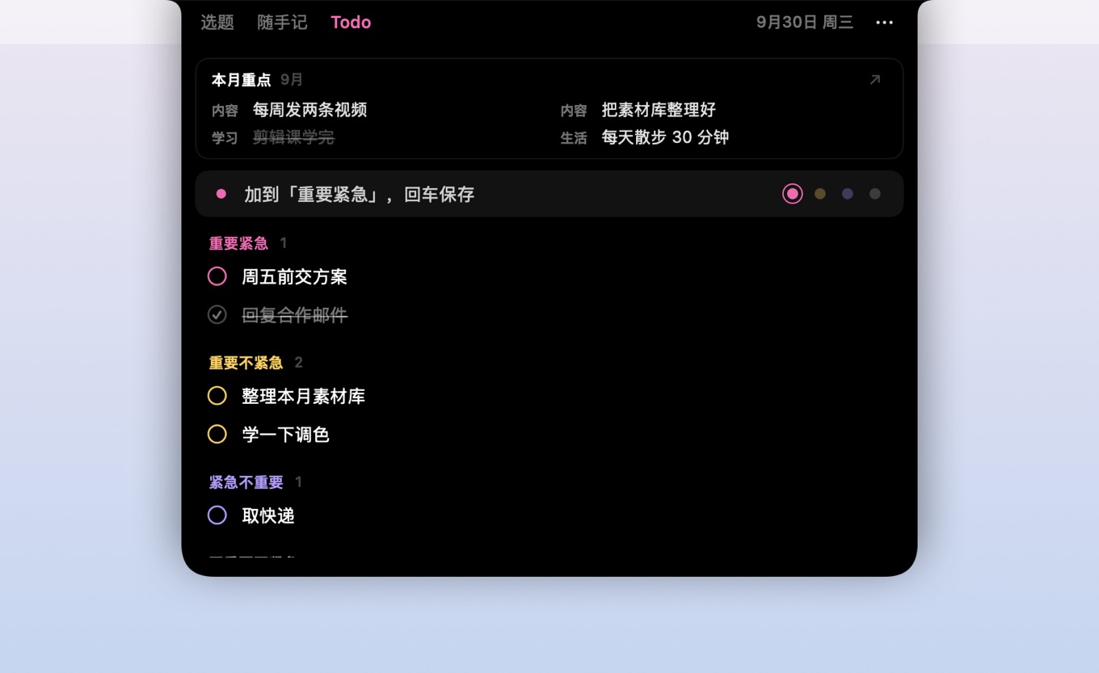1099x673 pixels.
Task: Mark 整理本月素材库 as done
Action: 217,396
